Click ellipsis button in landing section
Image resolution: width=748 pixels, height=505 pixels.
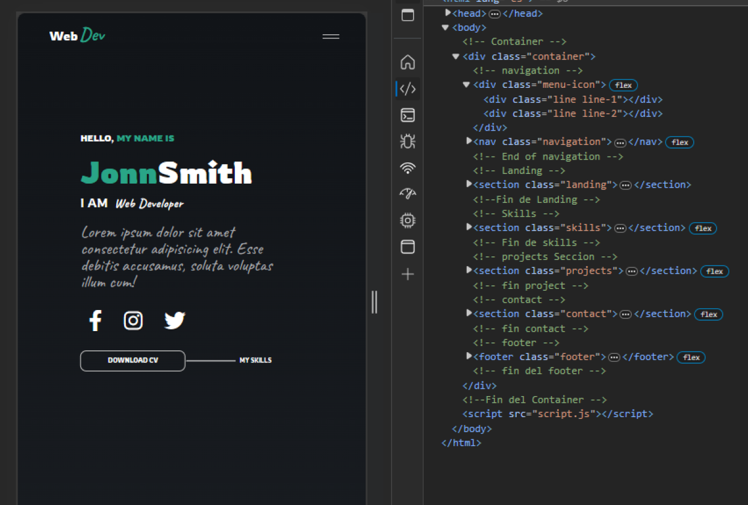[626, 185]
